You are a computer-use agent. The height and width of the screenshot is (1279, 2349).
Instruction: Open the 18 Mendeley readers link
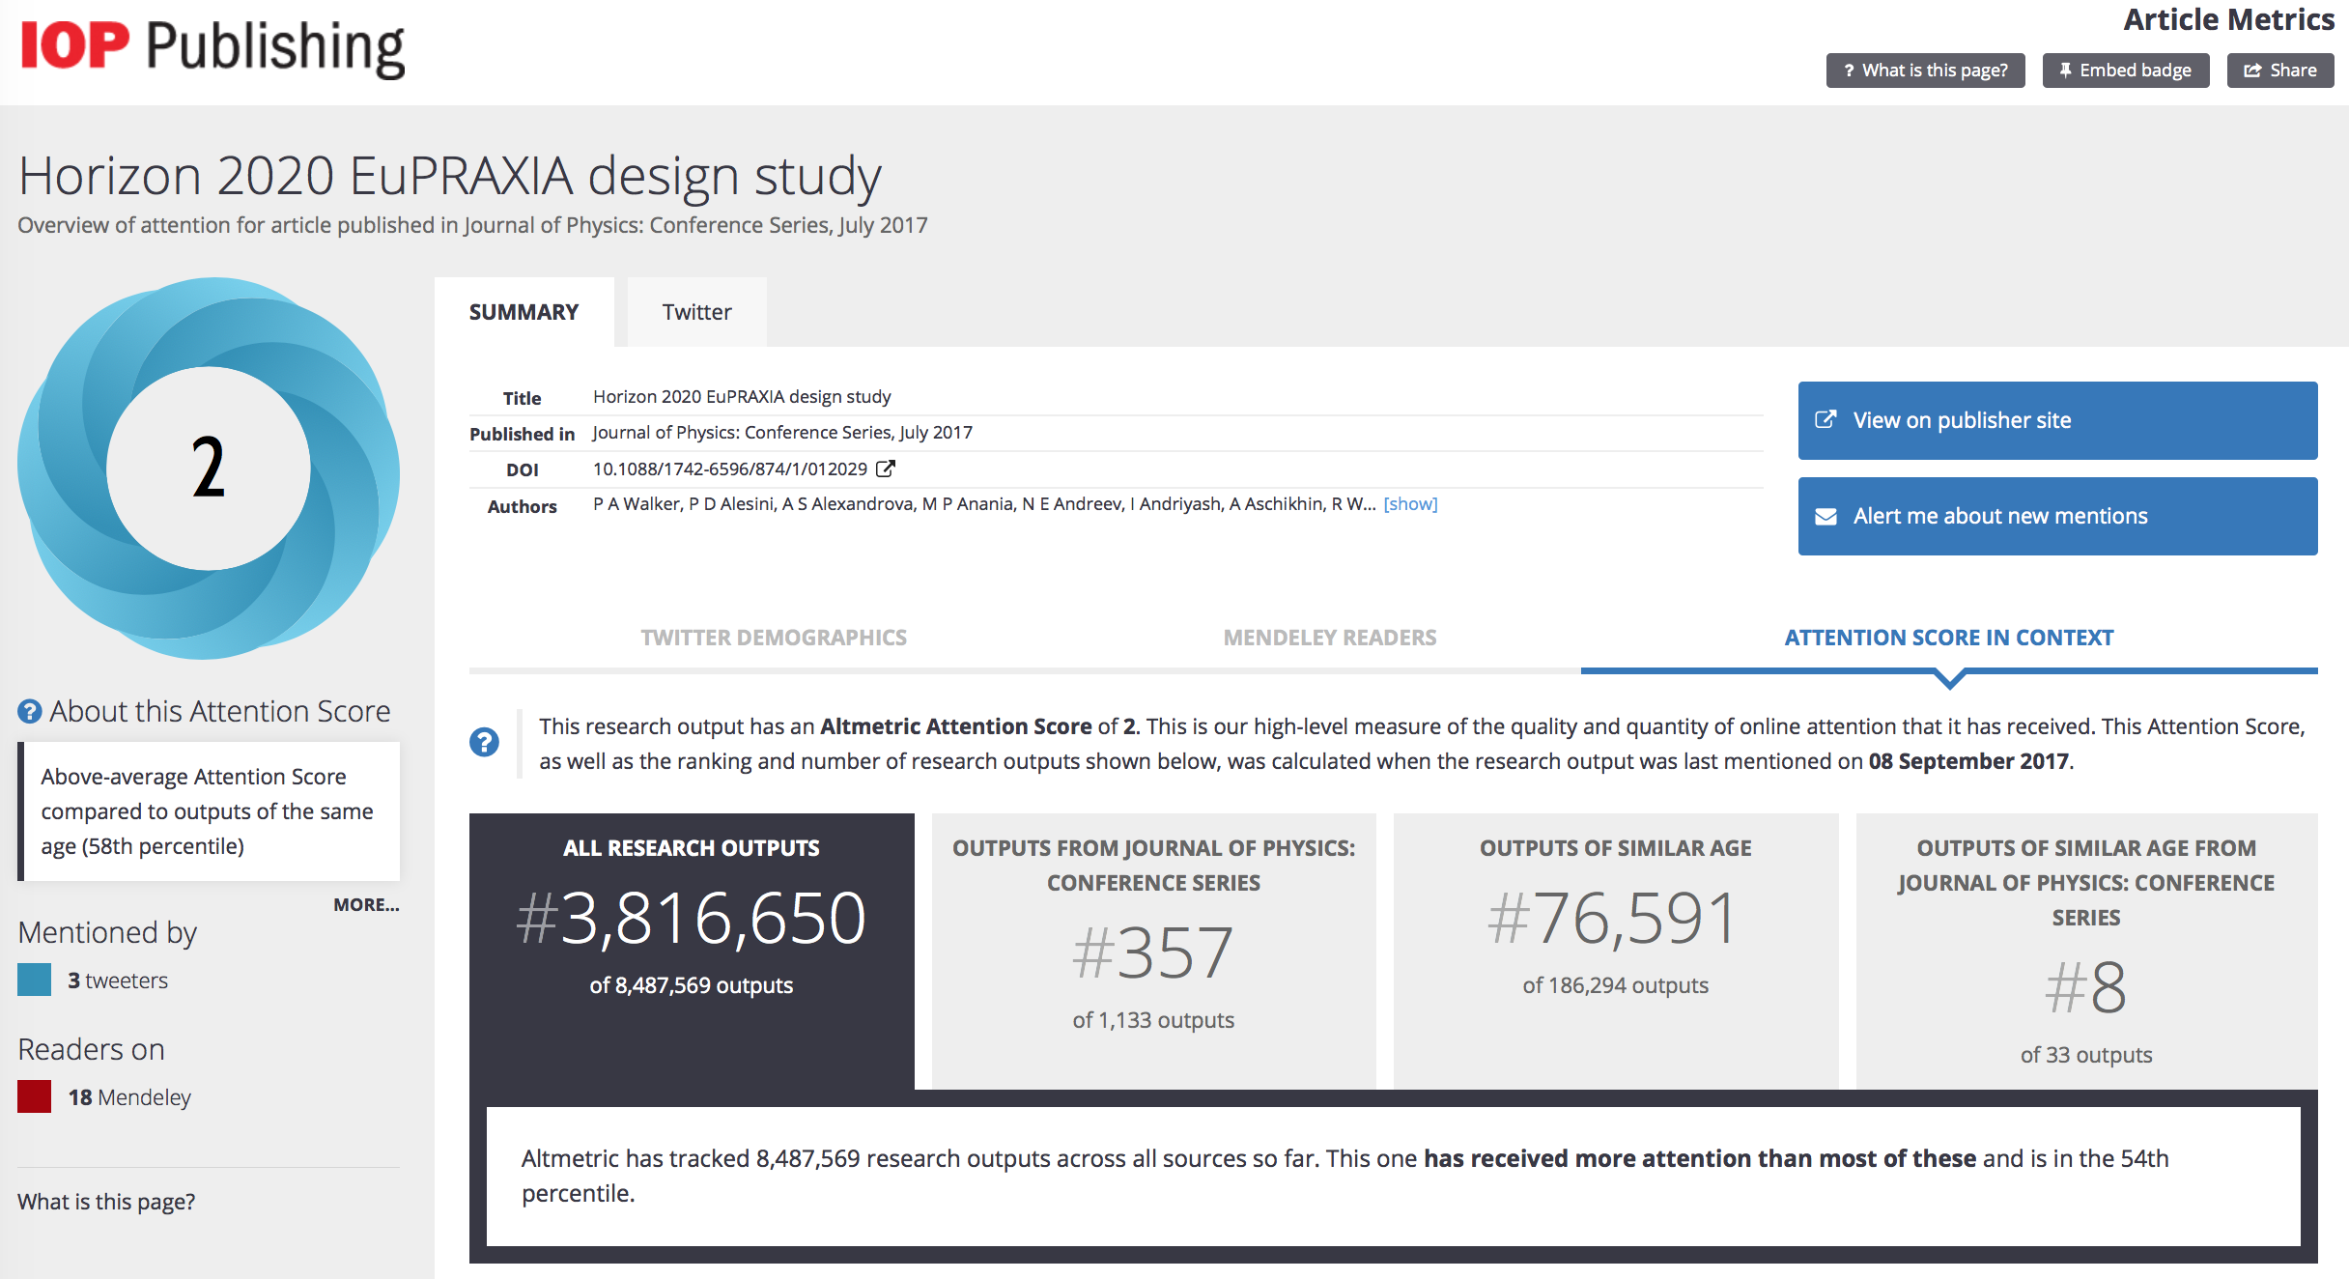coord(129,1097)
